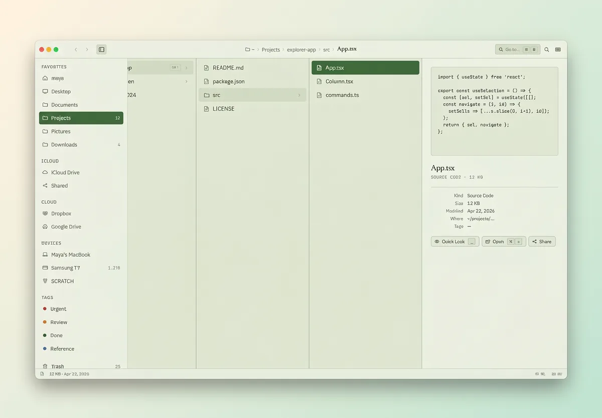Go back with the left arrow
602x418 pixels.
pyautogui.click(x=76, y=50)
